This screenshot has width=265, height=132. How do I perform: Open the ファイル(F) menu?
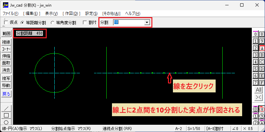pyautogui.click(x=11, y=14)
